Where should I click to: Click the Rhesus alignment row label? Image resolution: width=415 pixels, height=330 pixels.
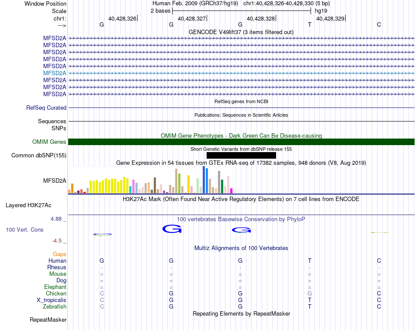click(x=57, y=267)
